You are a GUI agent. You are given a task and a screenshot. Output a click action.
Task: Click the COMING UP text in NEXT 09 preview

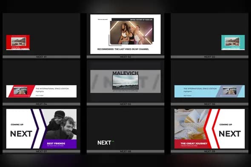click(x=226, y=125)
